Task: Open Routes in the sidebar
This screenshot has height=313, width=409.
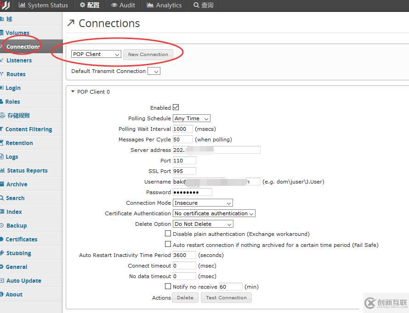Action: pos(31,74)
